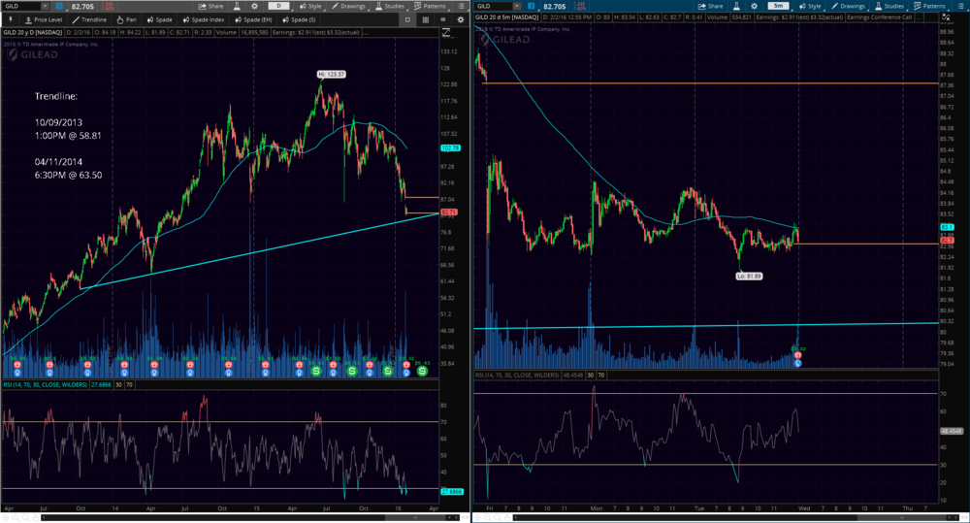
Task: Click drawing set icon above 5m price axis
Action: click(945, 17)
